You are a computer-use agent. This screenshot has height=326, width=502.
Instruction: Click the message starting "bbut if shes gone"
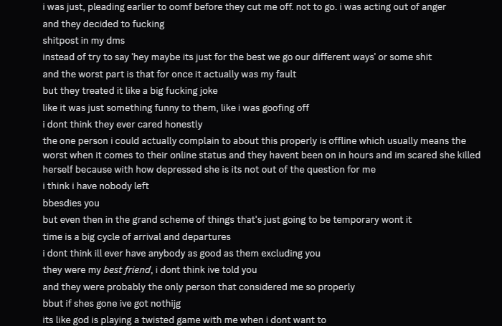(x=120, y=304)
